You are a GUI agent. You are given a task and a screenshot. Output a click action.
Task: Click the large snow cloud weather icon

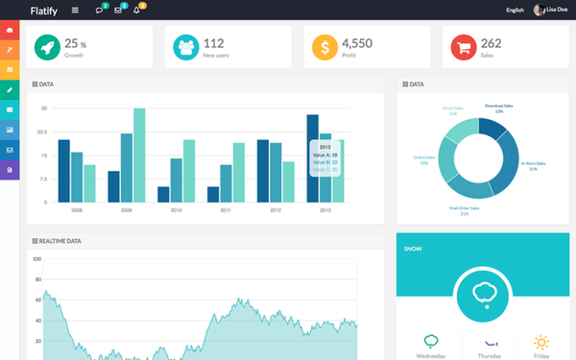(483, 296)
